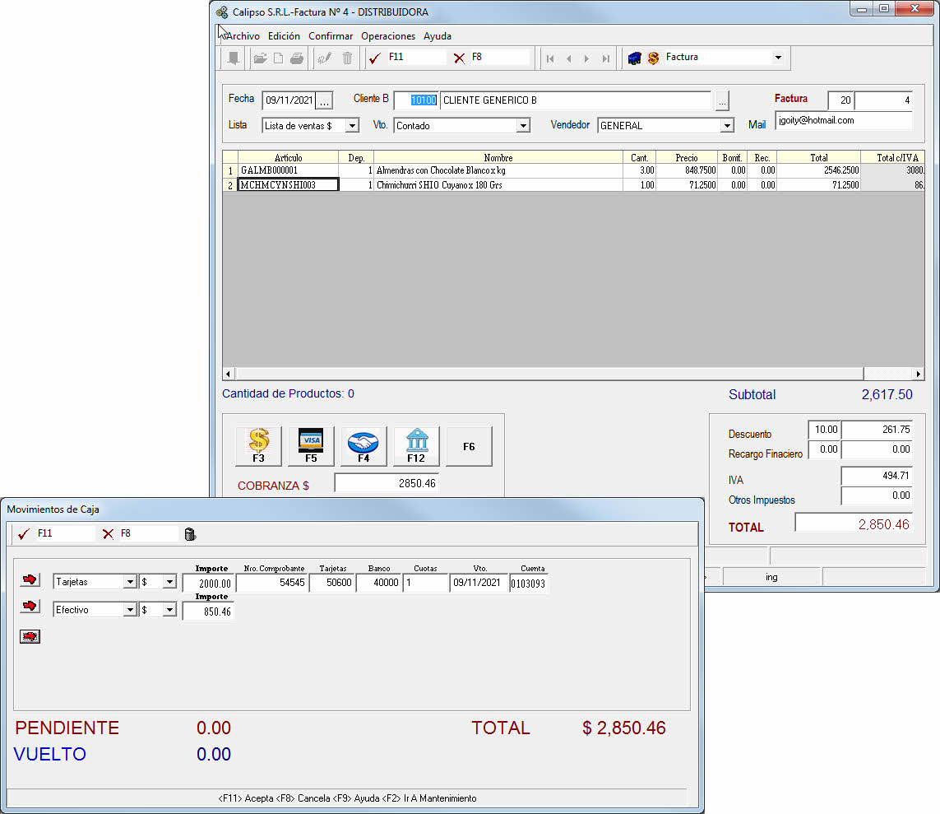Click the invoice number prefix field 20
Viewport: 940px width, 814px height.
840,100
